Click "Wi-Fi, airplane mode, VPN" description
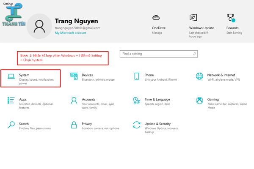254x169 pixels. click(x=224, y=80)
